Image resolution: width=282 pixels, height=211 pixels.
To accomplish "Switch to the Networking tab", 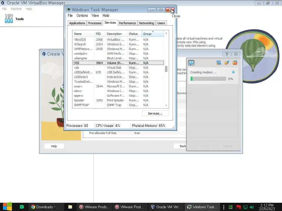I will (147, 23).
